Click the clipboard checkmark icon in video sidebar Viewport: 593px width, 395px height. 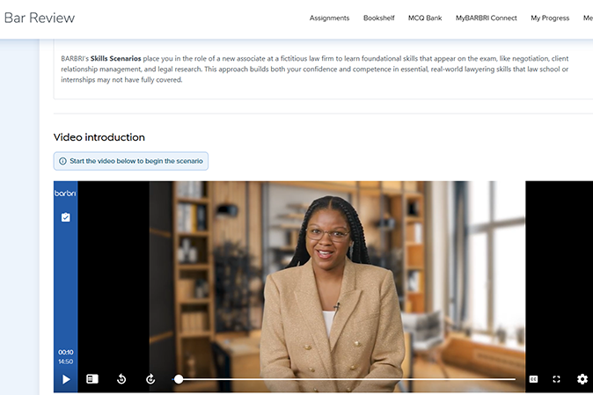pos(65,216)
